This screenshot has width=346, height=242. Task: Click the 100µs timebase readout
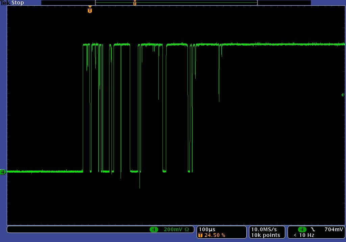pyautogui.click(x=207, y=230)
